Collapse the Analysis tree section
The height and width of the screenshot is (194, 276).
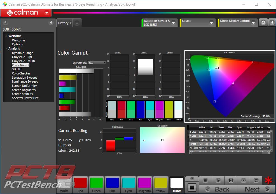6,49
